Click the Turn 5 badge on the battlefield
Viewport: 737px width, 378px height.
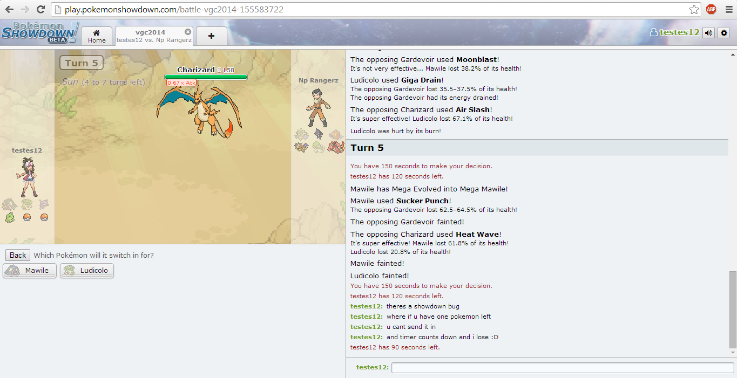click(x=82, y=63)
